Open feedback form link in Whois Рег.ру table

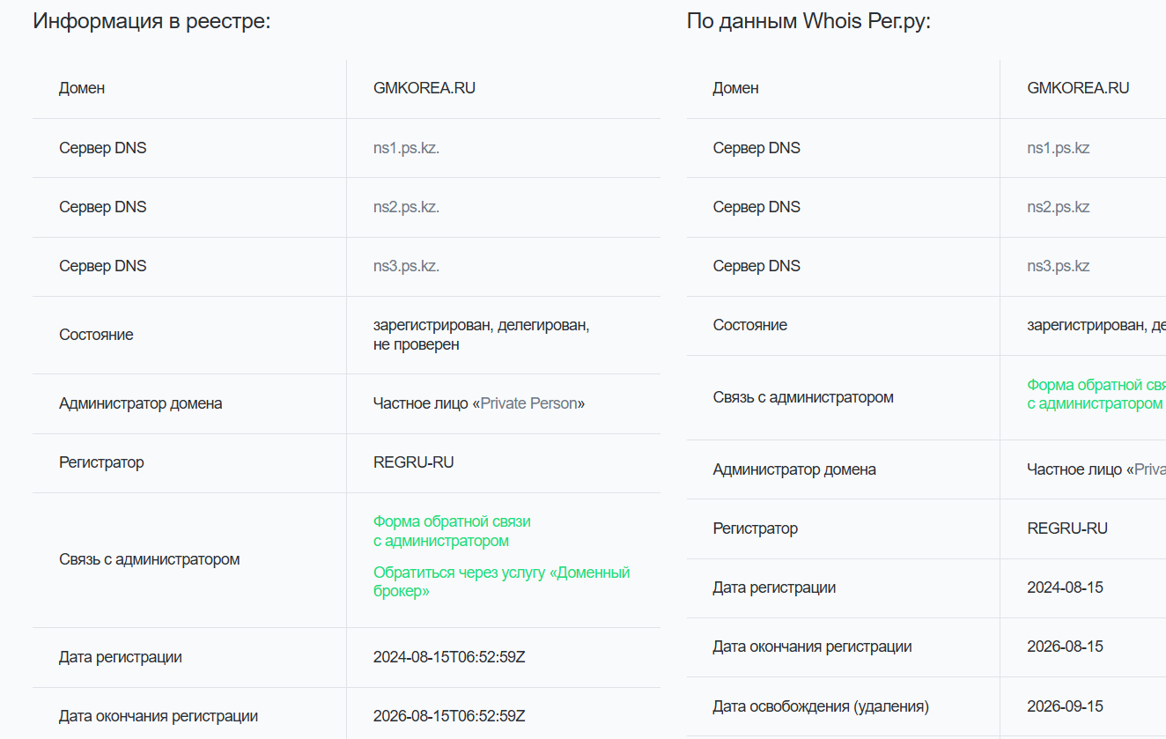tap(1096, 395)
